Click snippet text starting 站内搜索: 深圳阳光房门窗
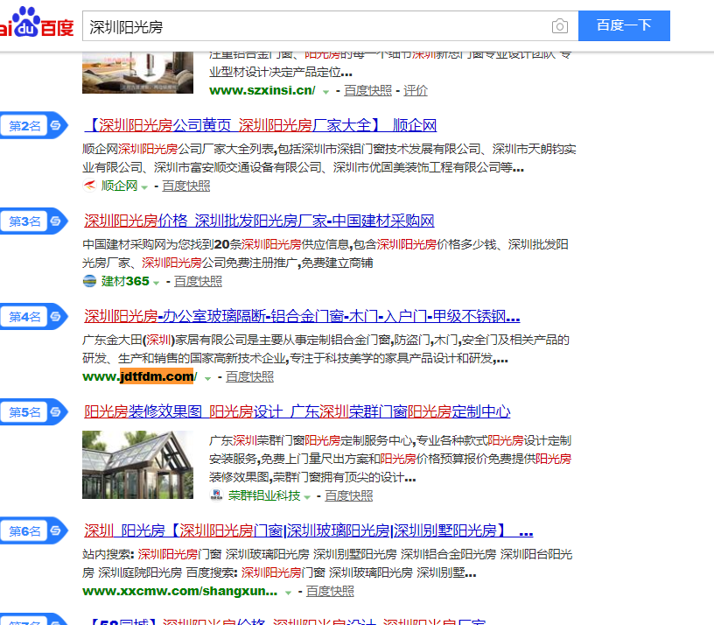This screenshot has width=714, height=625. tap(327, 564)
